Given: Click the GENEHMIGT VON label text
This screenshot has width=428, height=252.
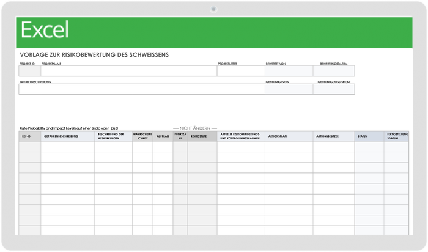Looking at the screenshot, I should point(278,82).
